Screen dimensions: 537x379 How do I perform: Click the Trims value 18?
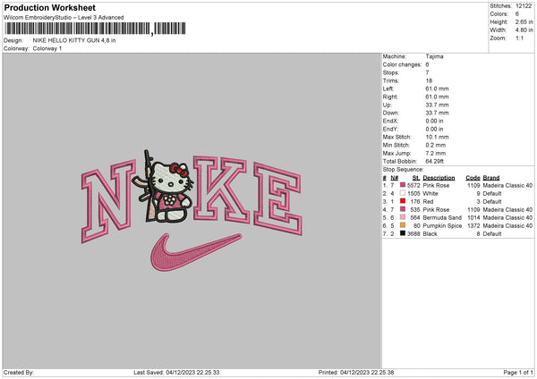pyautogui.click(x=429, y=80)
